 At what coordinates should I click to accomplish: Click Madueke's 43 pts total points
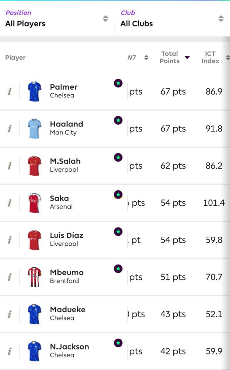(x=173, y=314)
